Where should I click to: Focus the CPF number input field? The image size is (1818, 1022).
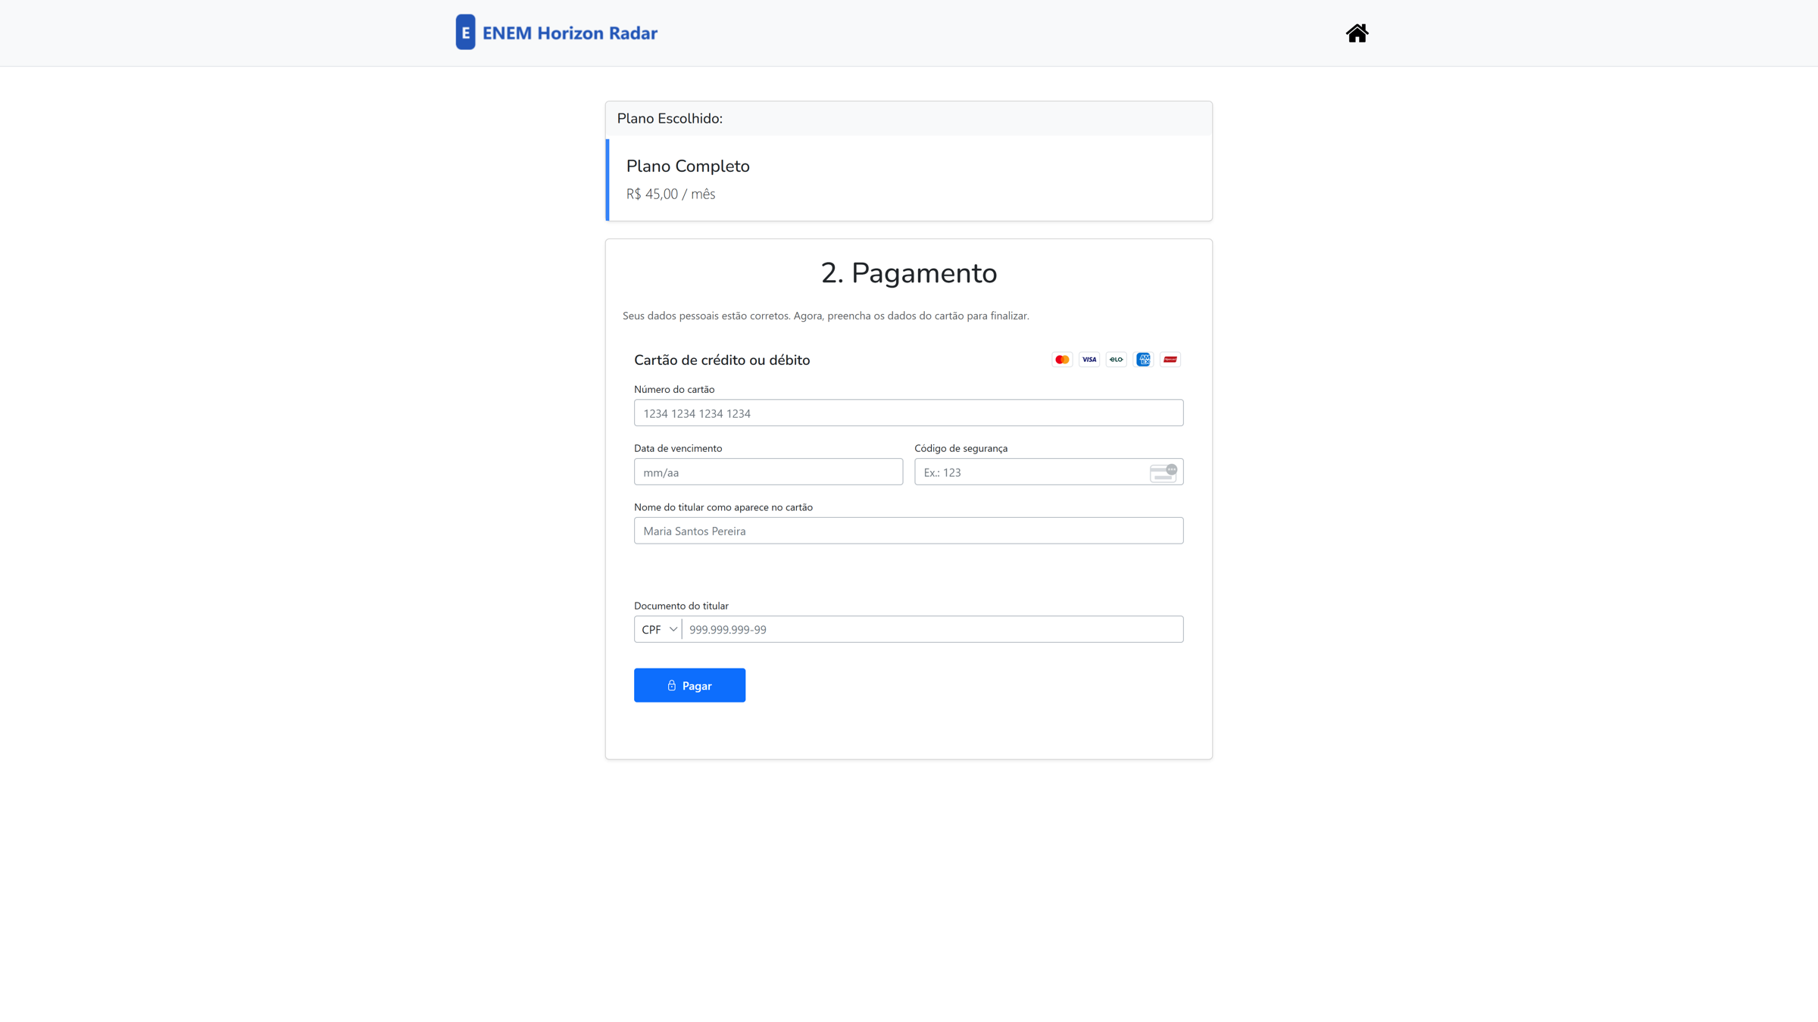coord(932,629)
